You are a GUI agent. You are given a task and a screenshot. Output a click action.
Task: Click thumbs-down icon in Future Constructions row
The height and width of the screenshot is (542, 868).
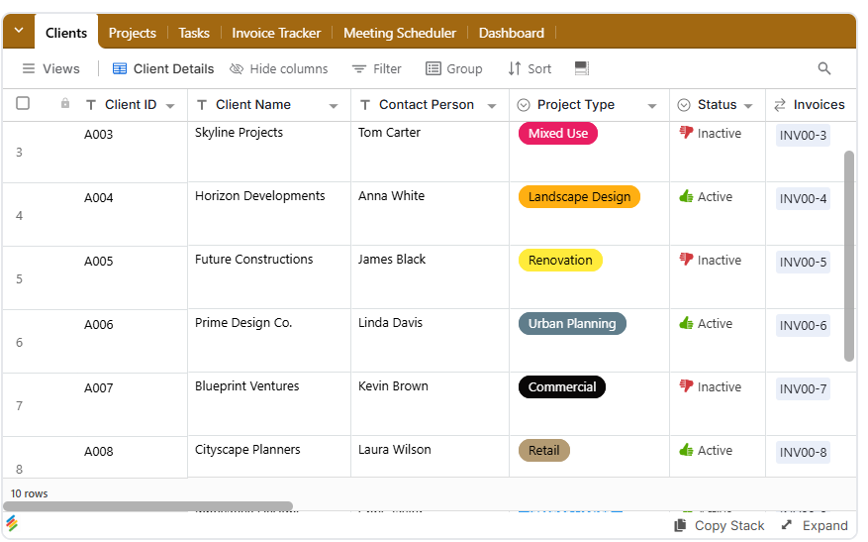click(687, 260)
